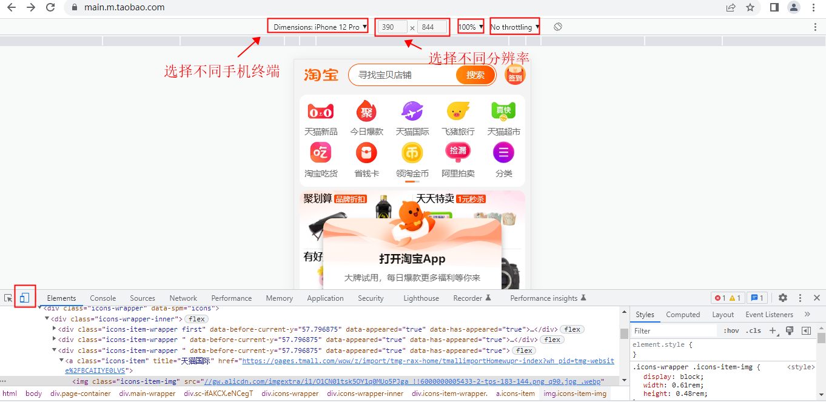Switch to the Recorder tab

[472, 298]
